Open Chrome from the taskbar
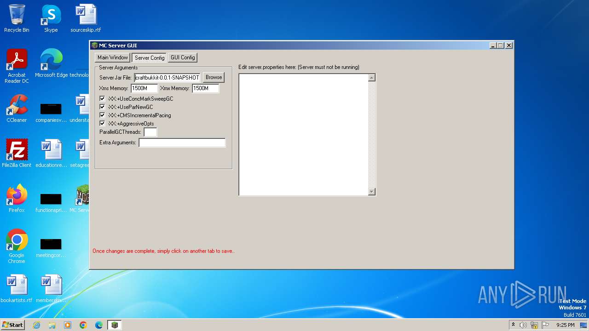Screen dimensions: 589x331 83,325
